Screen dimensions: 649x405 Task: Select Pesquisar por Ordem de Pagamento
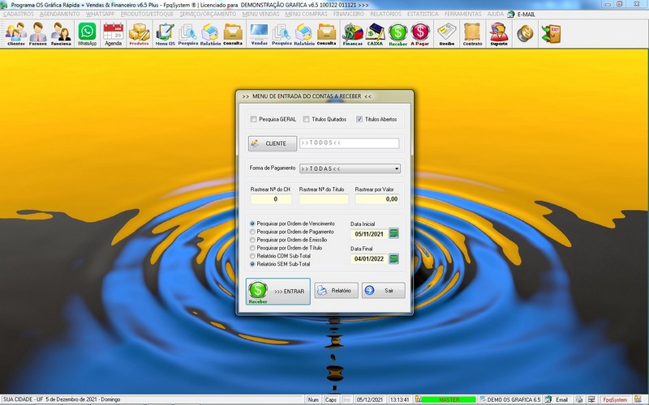coord(253,232)
